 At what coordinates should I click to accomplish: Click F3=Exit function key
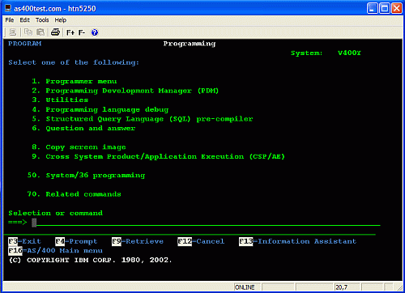[x=24, y=241]
